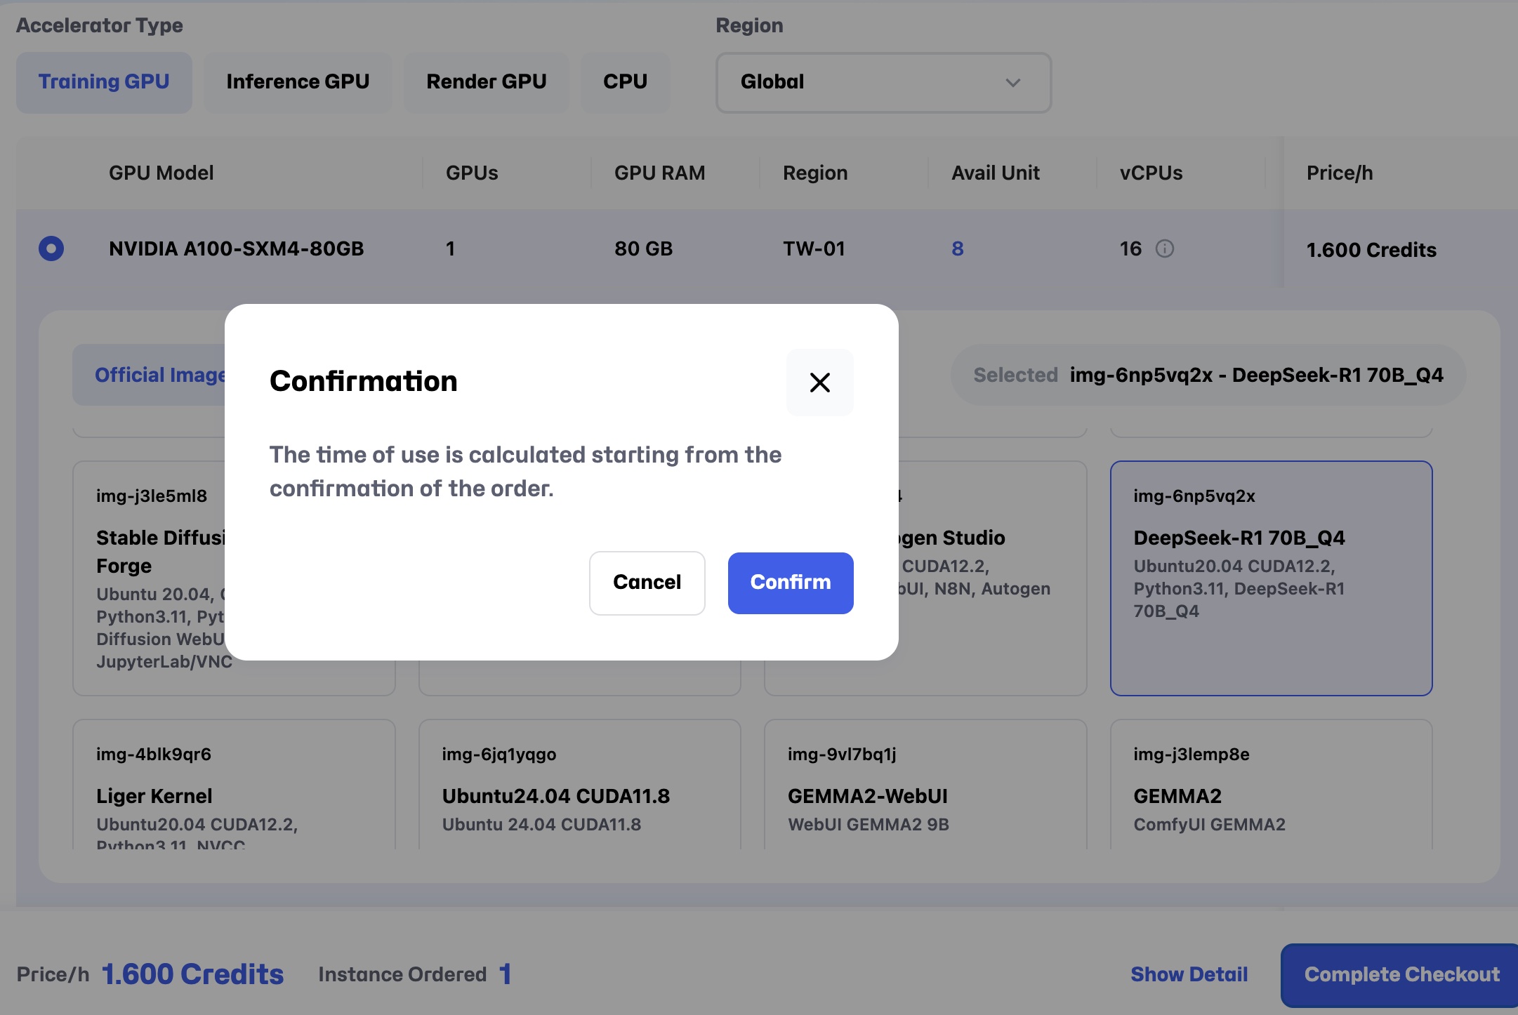Open the Show Detail link
1518x1015 pixels.
[1189, 974]
